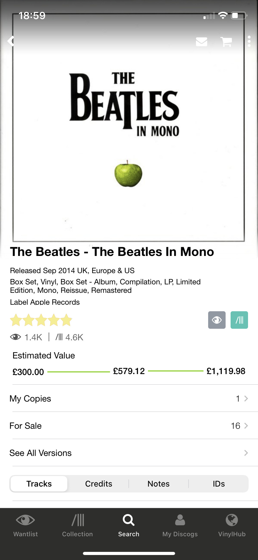Select the Search tab in bottom bar

pos(129,526)
